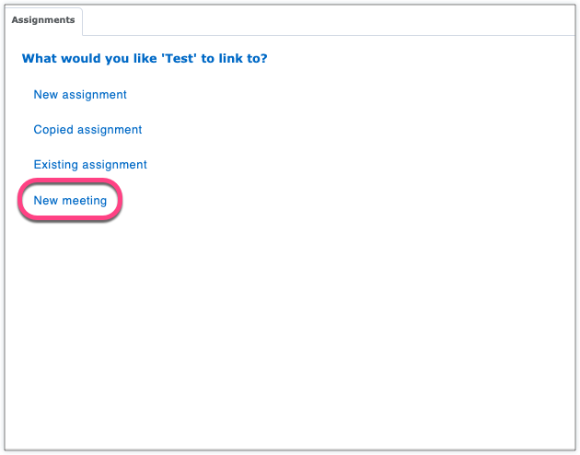Click the highlighted New meeting link
This screenshot has width=580, height=455.
70,201
